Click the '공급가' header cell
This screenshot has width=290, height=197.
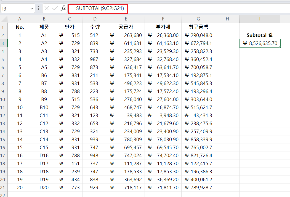pos(126,27)
